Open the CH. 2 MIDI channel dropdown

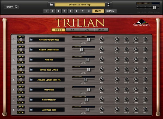(x=21, y=47)
